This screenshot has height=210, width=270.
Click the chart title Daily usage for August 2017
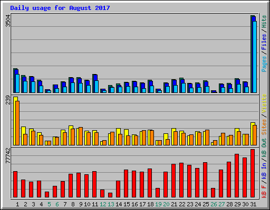[60, 8]
